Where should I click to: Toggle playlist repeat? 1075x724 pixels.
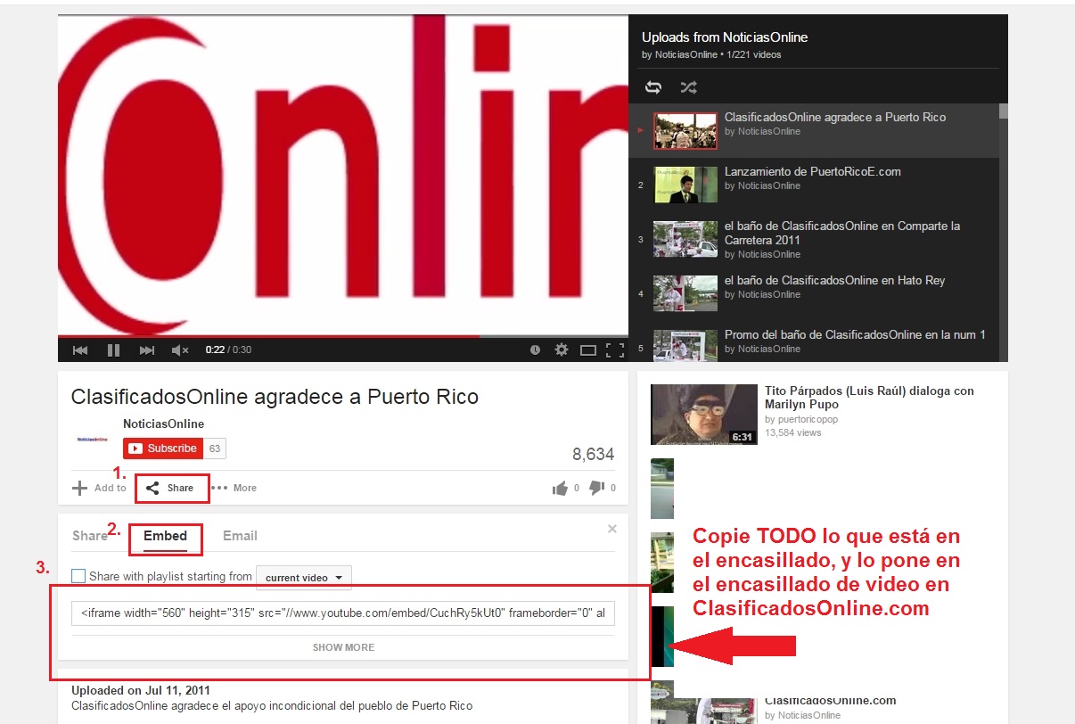click(x=653, y=87)
